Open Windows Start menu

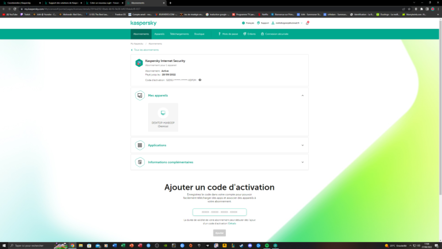(4, 245)
